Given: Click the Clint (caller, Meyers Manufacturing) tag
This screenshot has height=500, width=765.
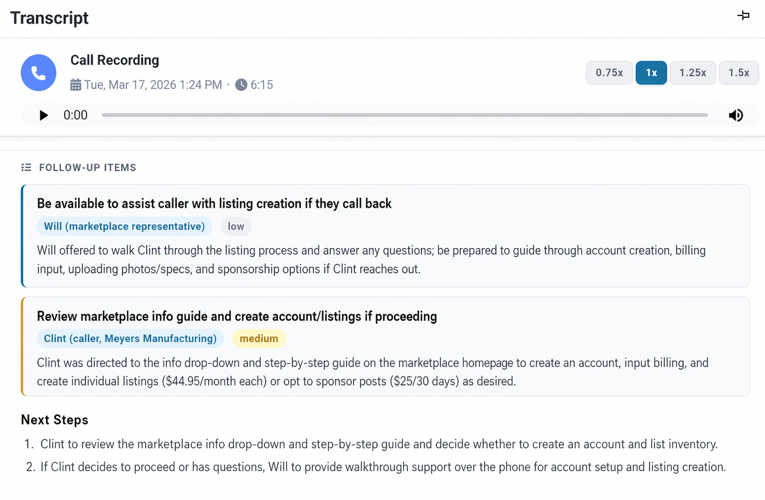Looking at the screenshot, I should point(130,339).
